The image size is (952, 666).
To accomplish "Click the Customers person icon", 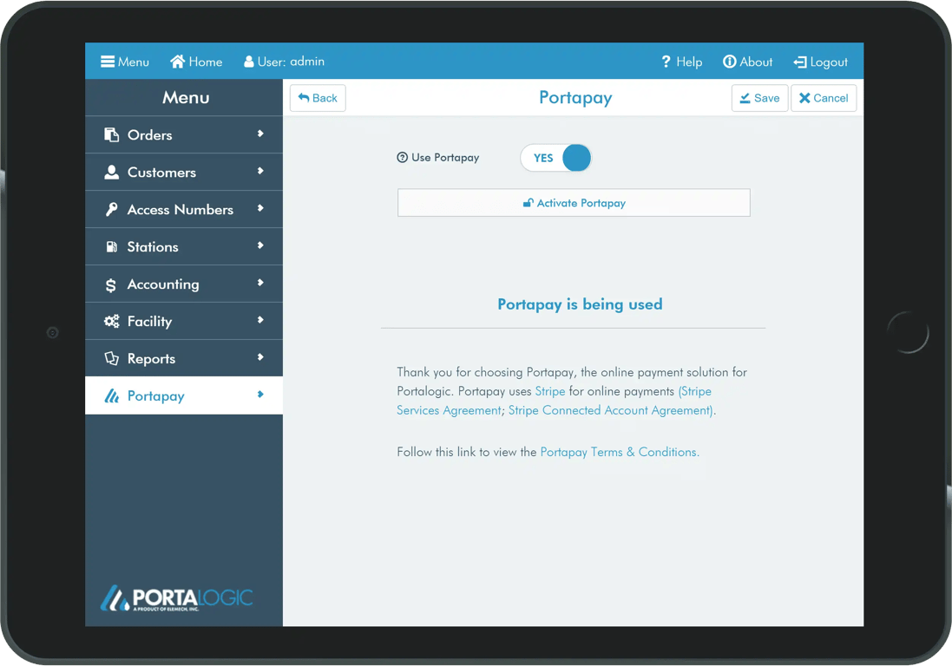I will [111, 173].
